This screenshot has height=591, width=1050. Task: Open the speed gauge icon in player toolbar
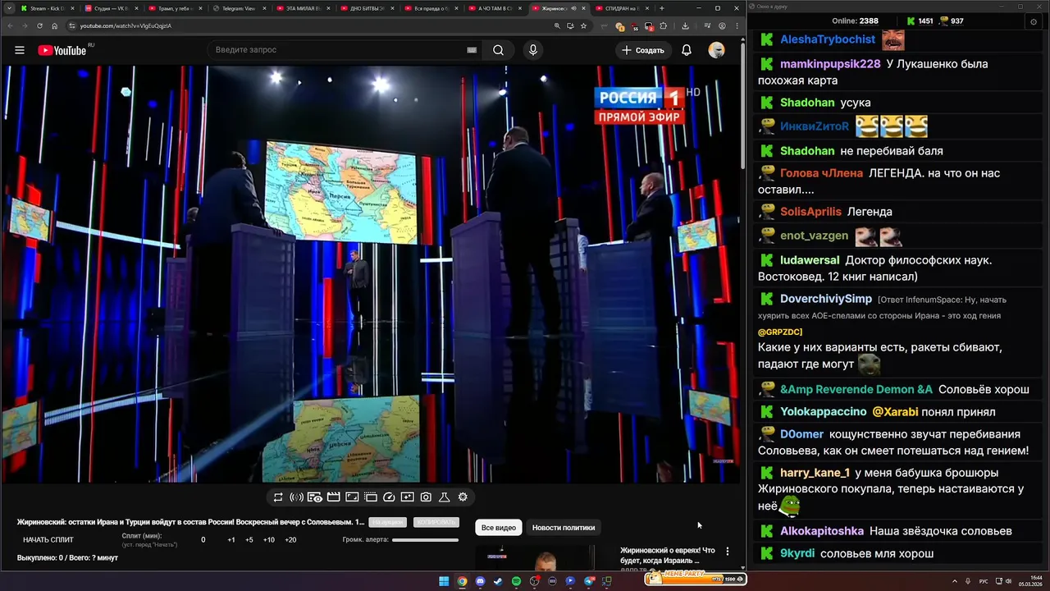(389, 497)
